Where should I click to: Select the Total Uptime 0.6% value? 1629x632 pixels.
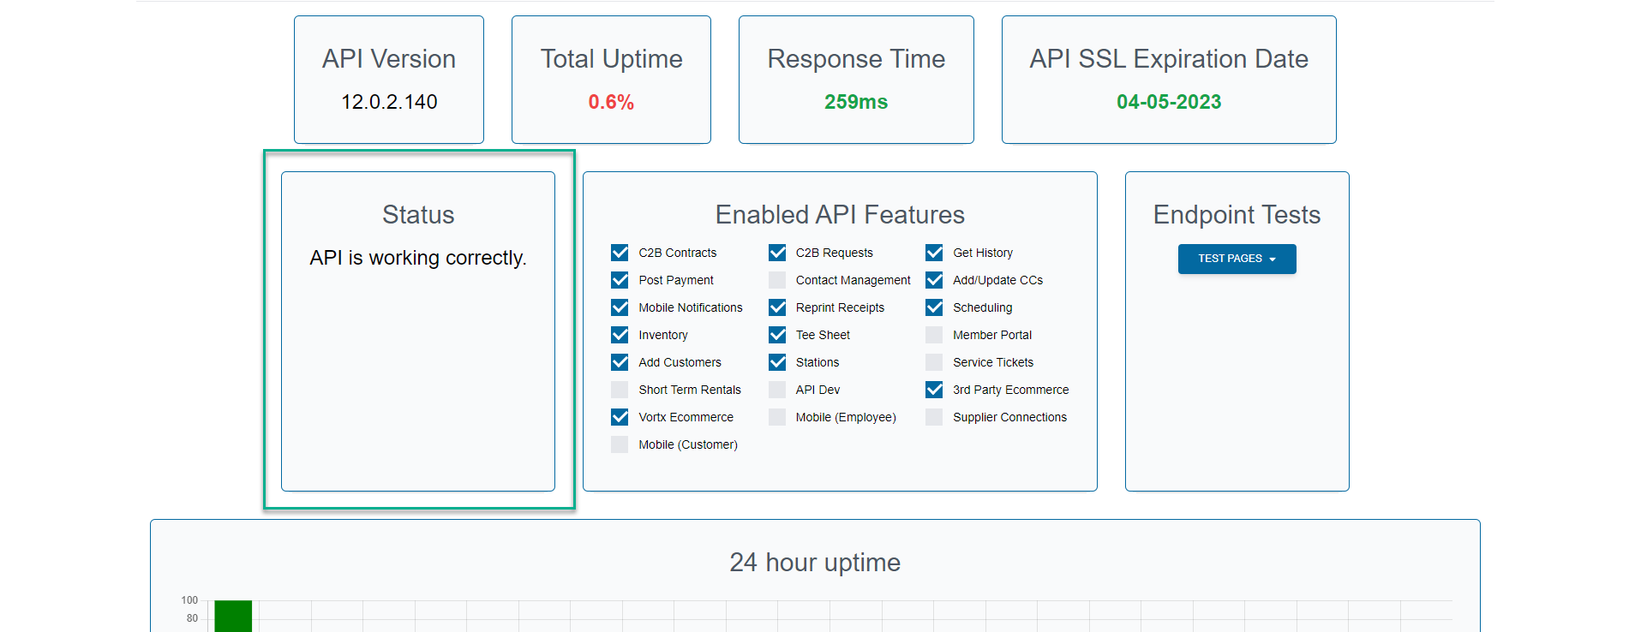pyautogui.click(x=611, y=102)
